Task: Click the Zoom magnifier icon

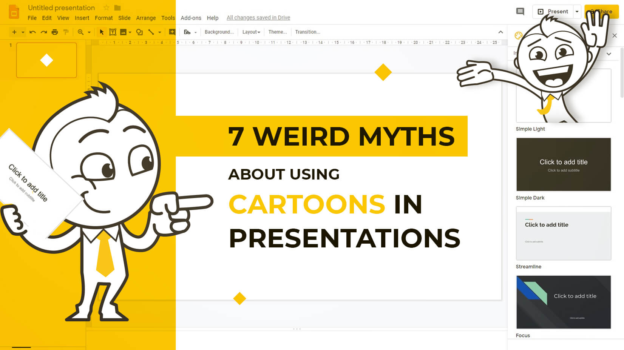Action: coord(80,32)
